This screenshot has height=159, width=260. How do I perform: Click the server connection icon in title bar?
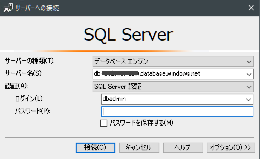[x=8, y=8]
